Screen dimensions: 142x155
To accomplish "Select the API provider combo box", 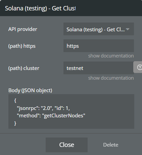I will click(x=99, y=29).
